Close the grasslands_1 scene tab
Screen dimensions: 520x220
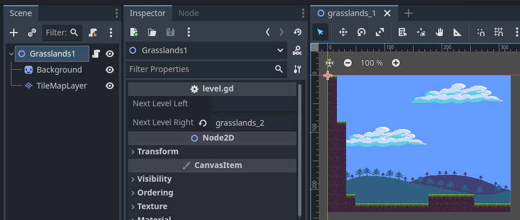click(387, 13)
